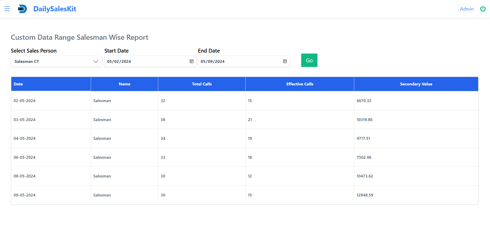Click the DailySalesKit brand title link
The height and width of the screenshot is (228, 490).
click(55, 9)
